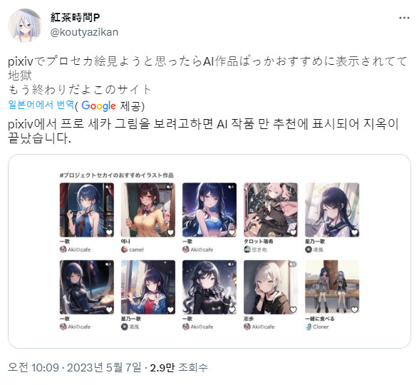Image resolution: width=419 pixels, height=385 pixels.
Task: Open the Cloner author avatar icon
Action: 309,327
